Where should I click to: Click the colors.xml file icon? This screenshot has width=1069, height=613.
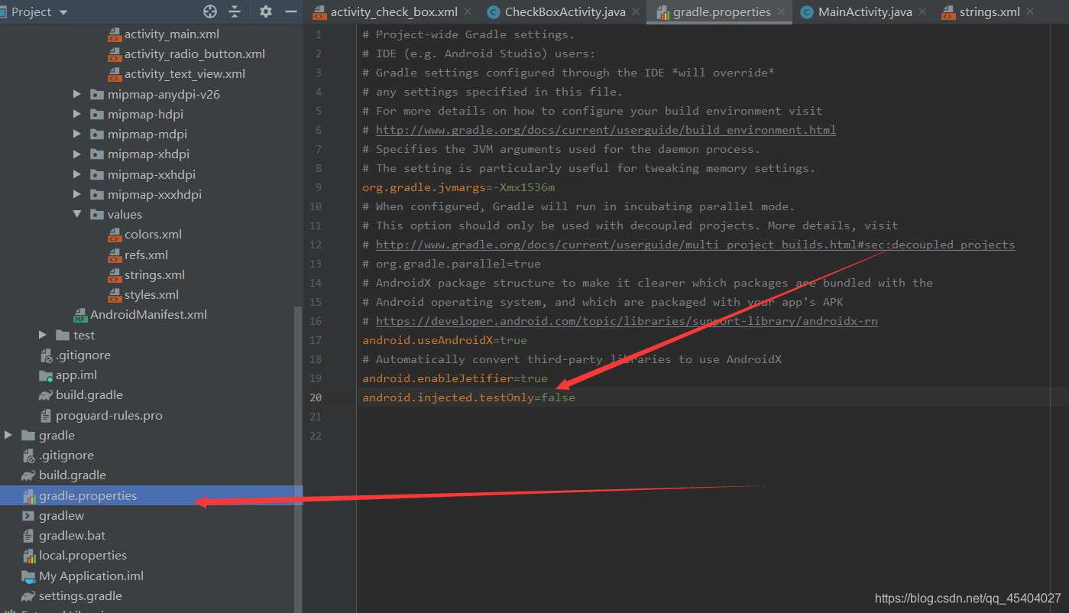coord(114,235)
